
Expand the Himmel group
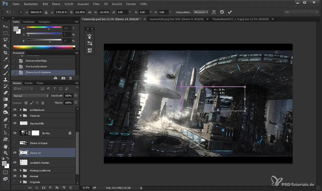(21, 176)
